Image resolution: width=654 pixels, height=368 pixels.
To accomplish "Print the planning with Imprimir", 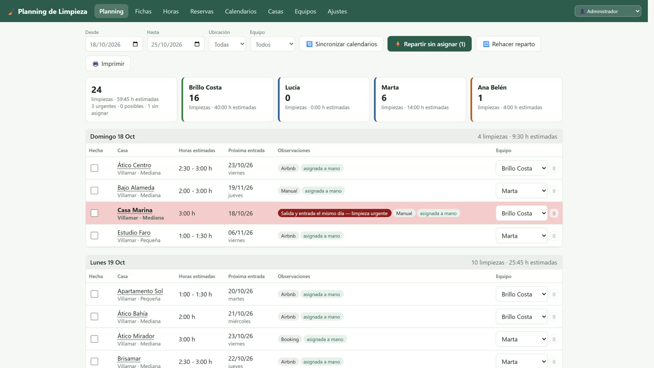I will [x=108, y=64].
